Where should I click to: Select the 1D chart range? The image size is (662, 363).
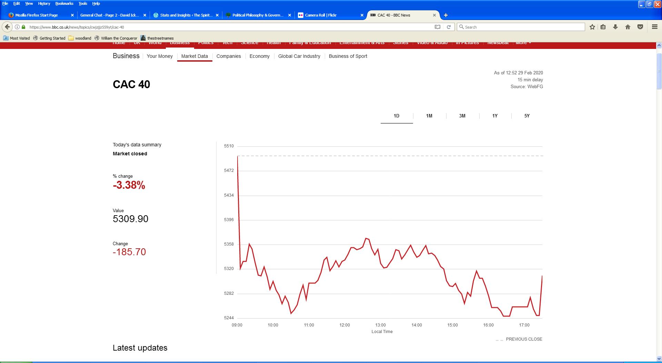(397, 116)
